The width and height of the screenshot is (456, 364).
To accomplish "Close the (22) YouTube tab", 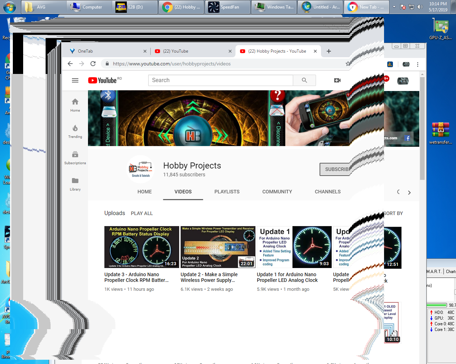I will tap(230, 51).
